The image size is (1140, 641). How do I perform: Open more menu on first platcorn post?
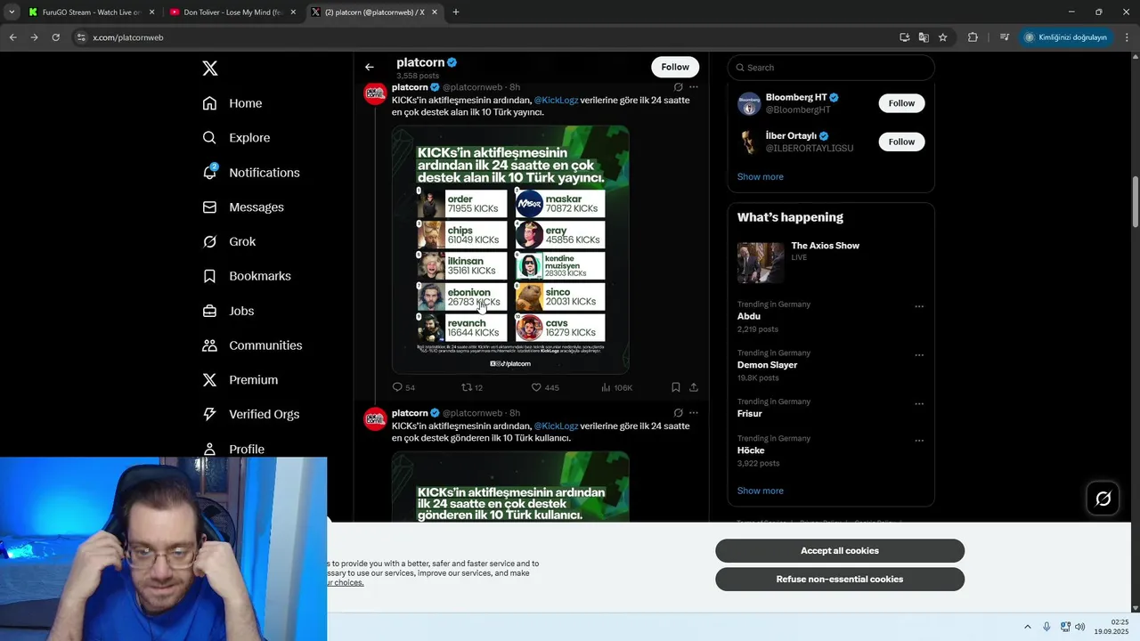click(x=694, y=87)
